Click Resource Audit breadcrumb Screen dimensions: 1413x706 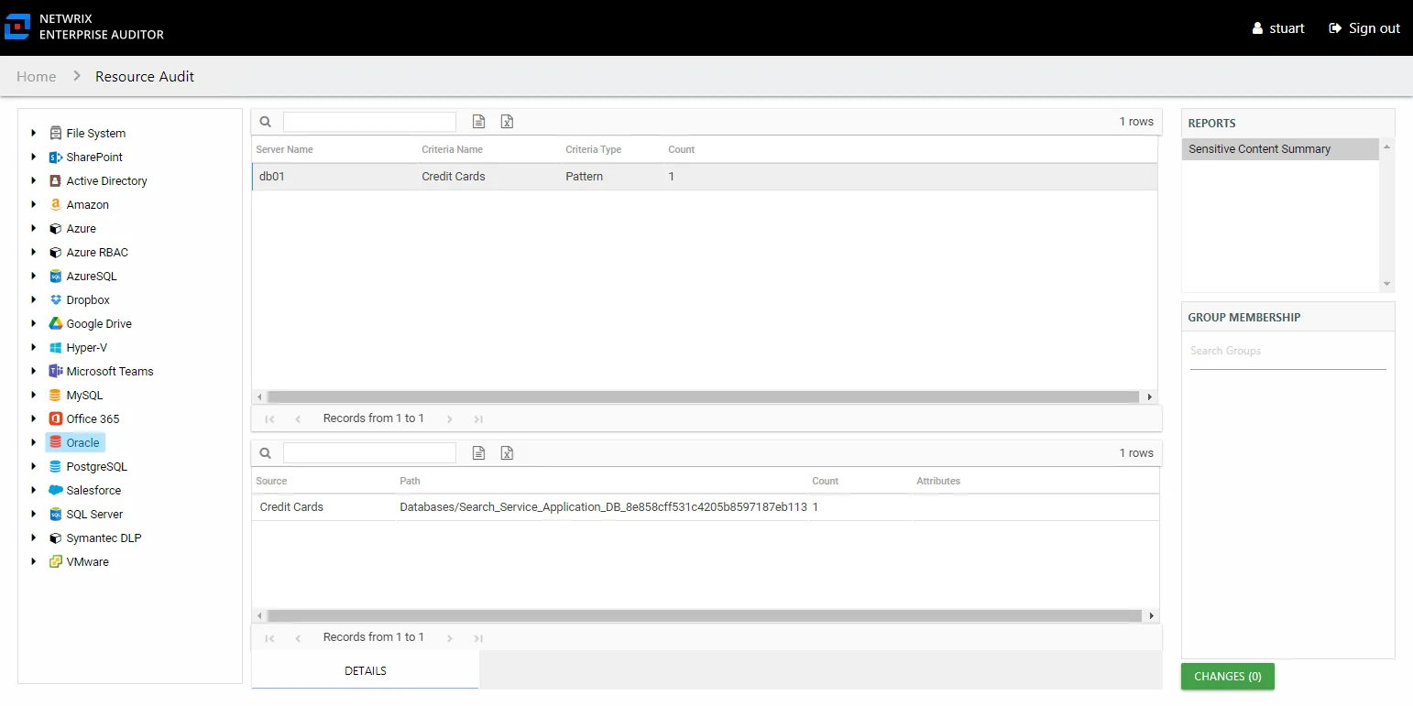(x=145, y=76)
